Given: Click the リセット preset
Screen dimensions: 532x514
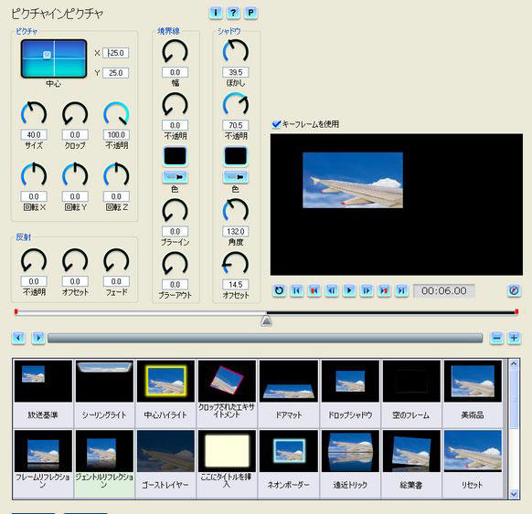Looking at the screenshot, I should (x=473, y=463).
